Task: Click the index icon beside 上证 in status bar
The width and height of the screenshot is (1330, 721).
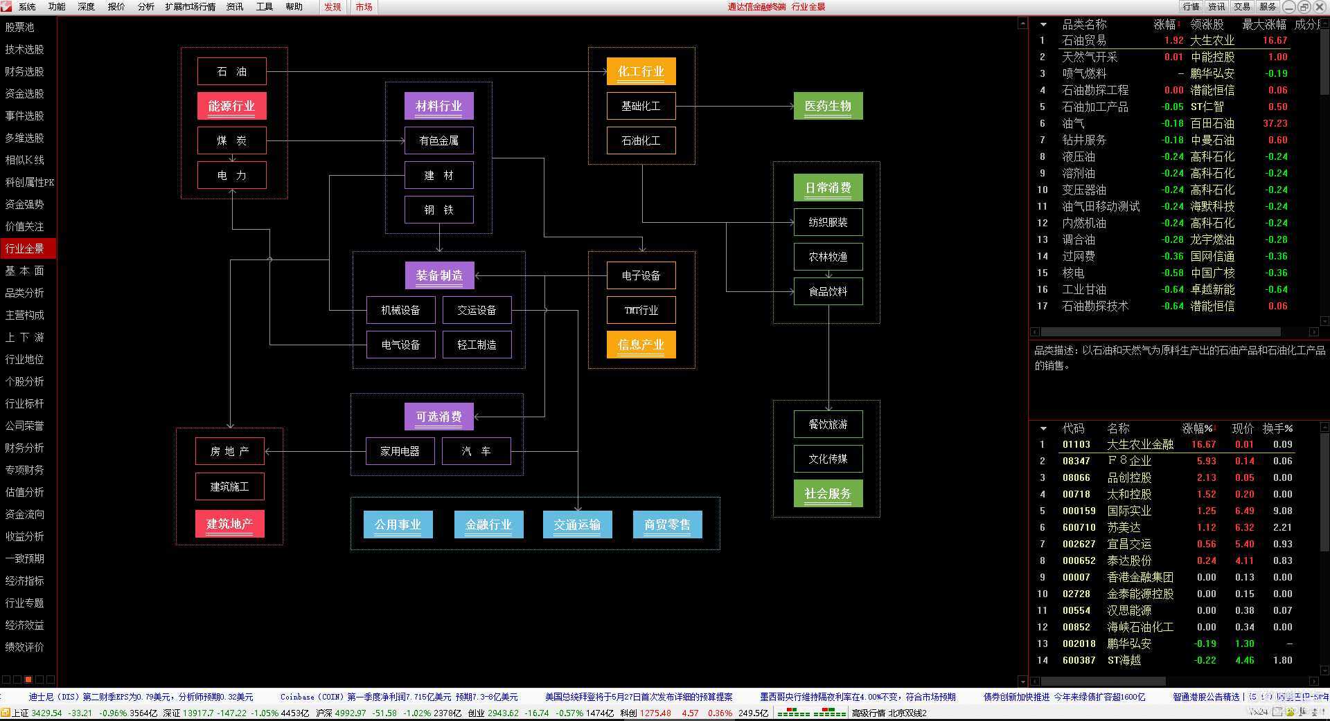Action: click(x=6, y=713)
